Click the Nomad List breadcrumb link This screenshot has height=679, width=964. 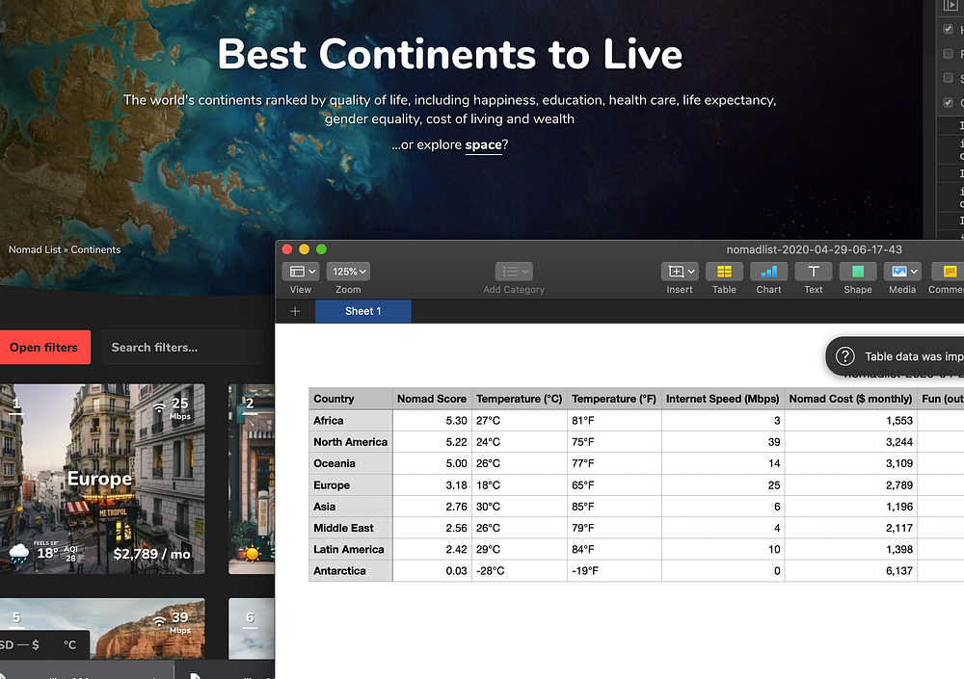(35, 249)
